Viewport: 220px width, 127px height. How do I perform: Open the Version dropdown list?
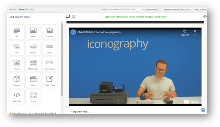126,10
